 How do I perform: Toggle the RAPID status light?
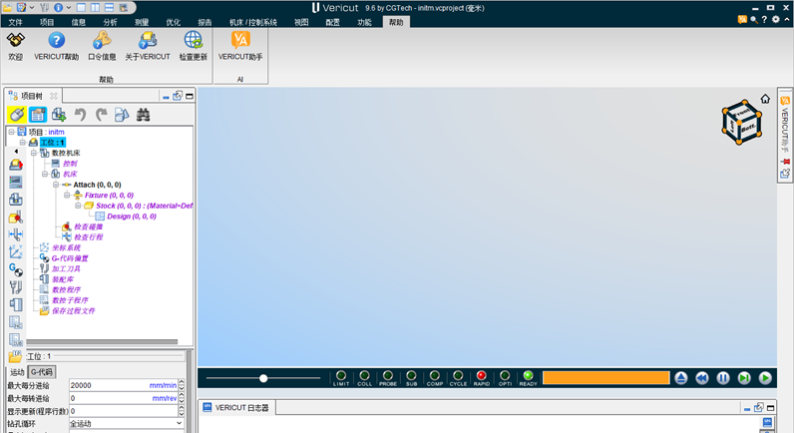[x=481, y=378]
